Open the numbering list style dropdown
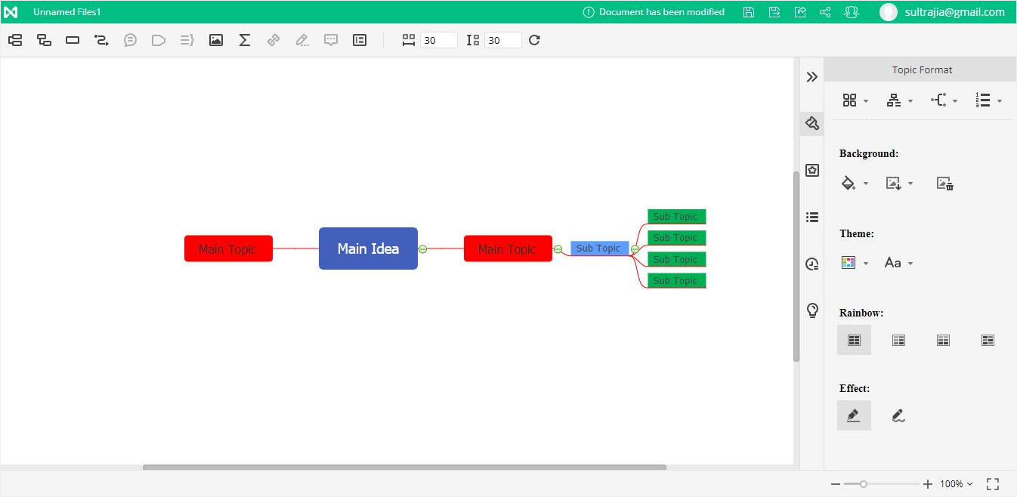Viewport: 1017px width, 497px height. (x=988, y=100)
